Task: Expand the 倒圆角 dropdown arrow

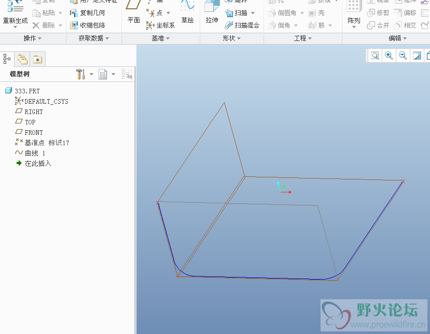Action: (x=302, y=13)
